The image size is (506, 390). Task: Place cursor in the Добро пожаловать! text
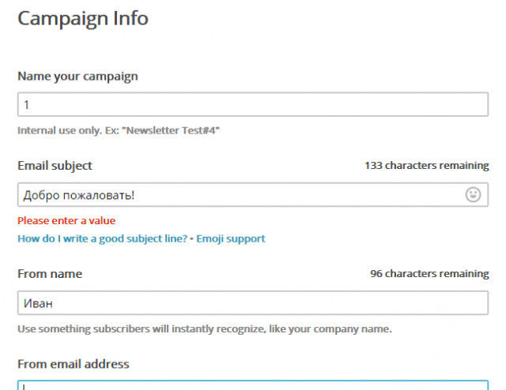point(79,195)
